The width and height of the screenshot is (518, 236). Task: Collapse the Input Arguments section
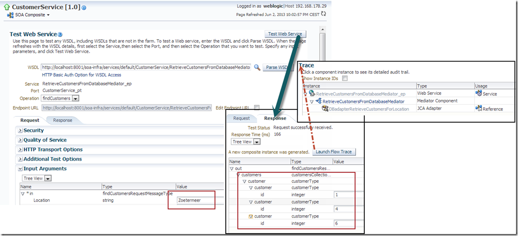coord(20,169)
